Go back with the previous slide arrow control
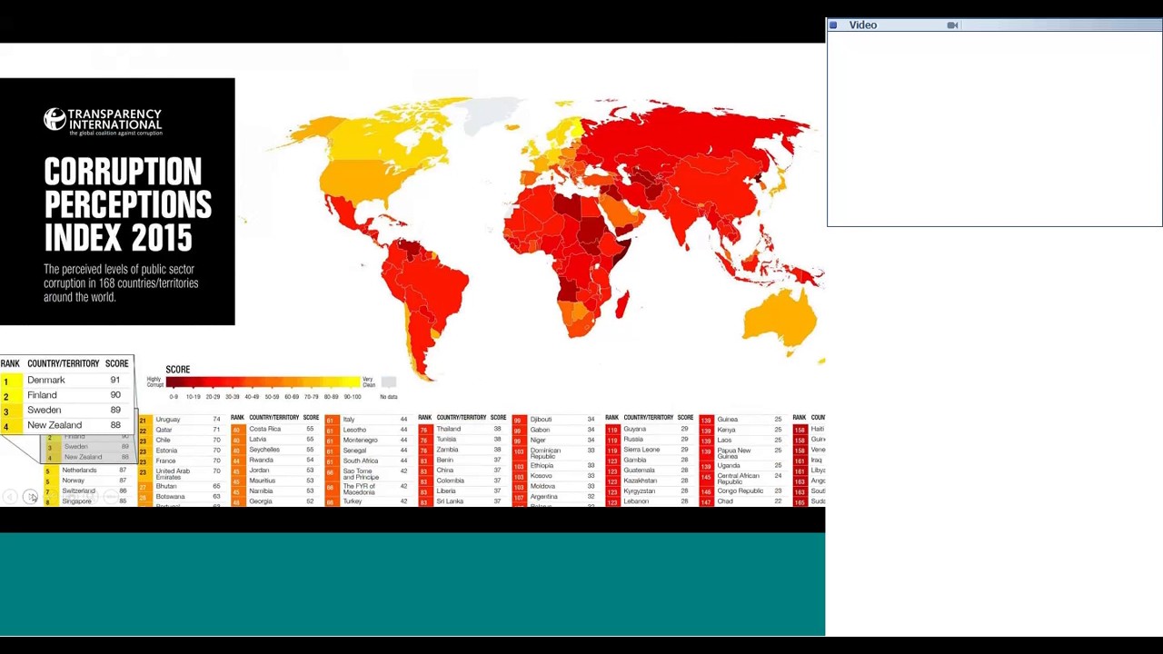 tap(10, 497)
